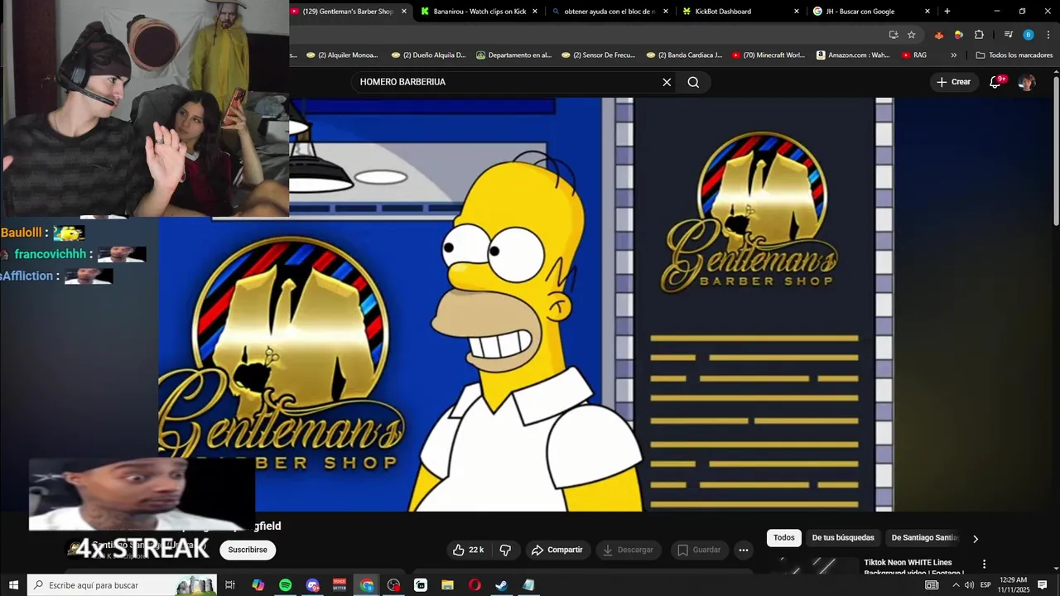Open Chrome three-dot menu
The image size is (1060, 596).
[1048, 35]
